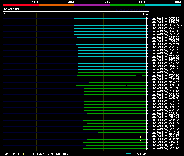
Task: Click the UniRef100_B9R834 label
Action: pos(165,44)
